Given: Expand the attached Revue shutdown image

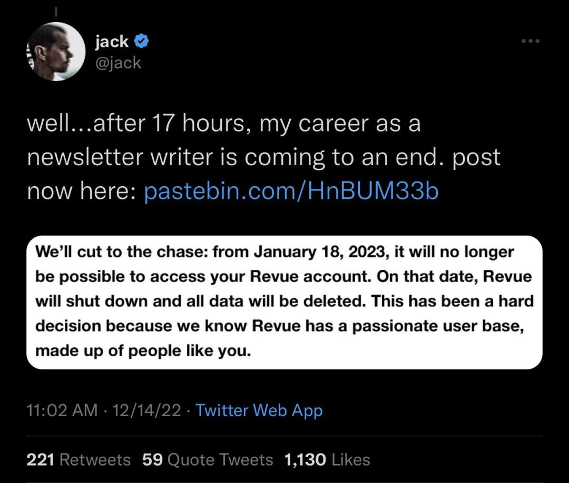Looking at the screenshot, I should pyautogui.click(x=284, y=302).
